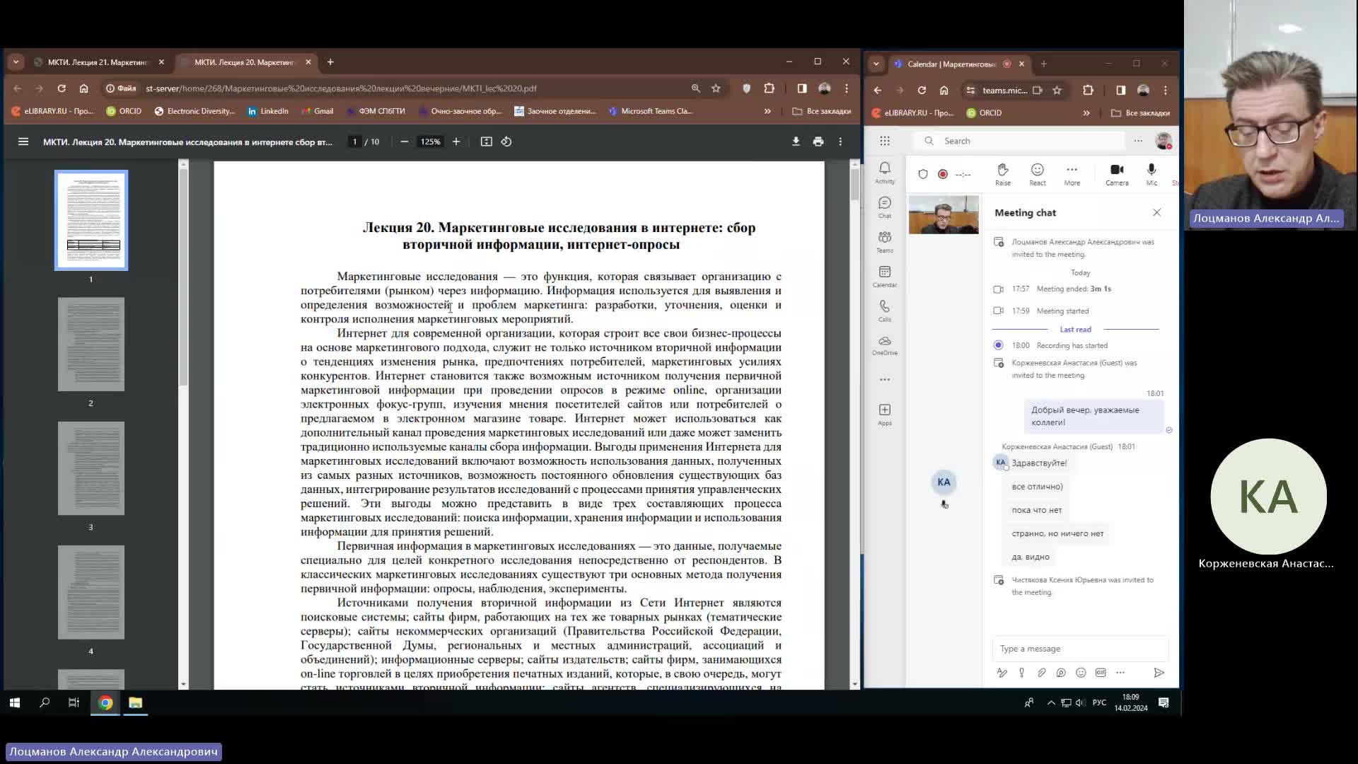Open Все закладки folder in PDF browser
Image resolution: width=1358 pixels, height=764 pixels.
pos(822,111)
